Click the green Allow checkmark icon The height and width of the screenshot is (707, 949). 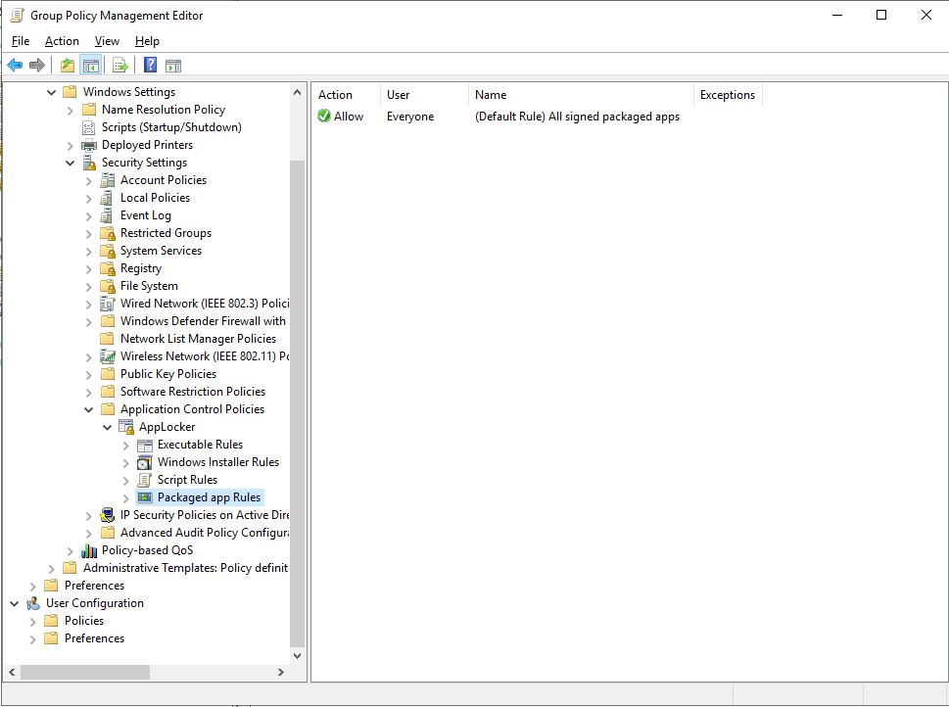click(324, 117)
